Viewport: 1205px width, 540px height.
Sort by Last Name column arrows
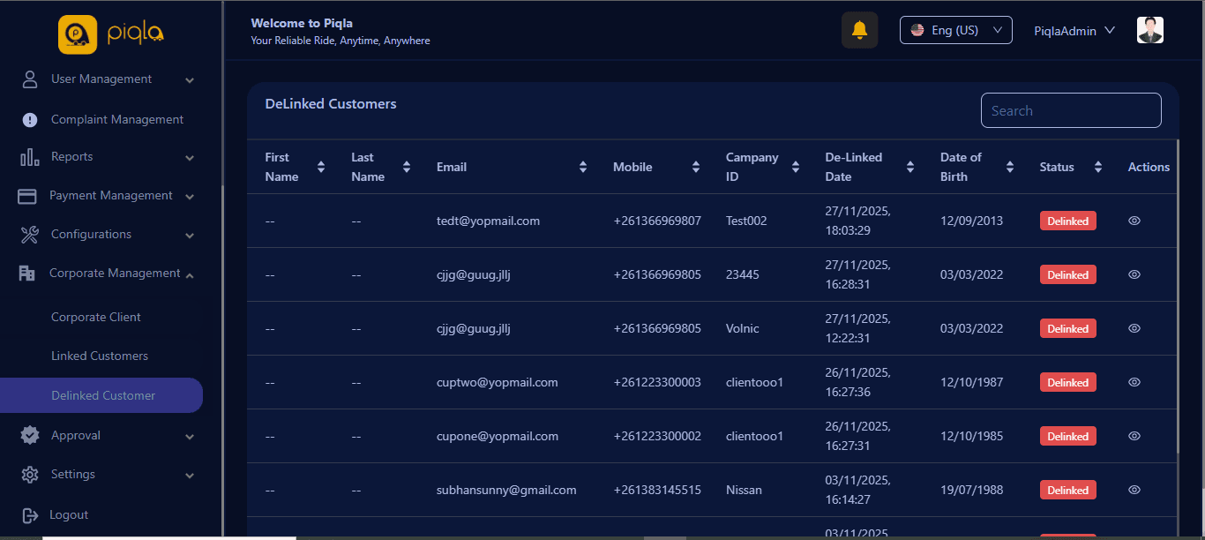coord(407,167)
